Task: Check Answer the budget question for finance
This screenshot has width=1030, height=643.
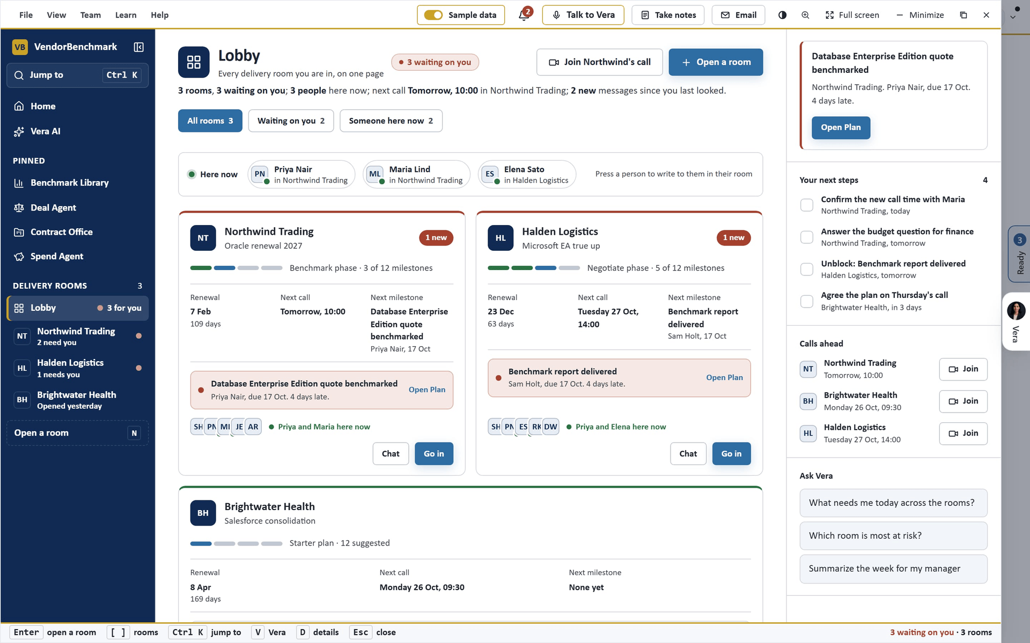Action: pyautogui.click(x=806, y=237)
